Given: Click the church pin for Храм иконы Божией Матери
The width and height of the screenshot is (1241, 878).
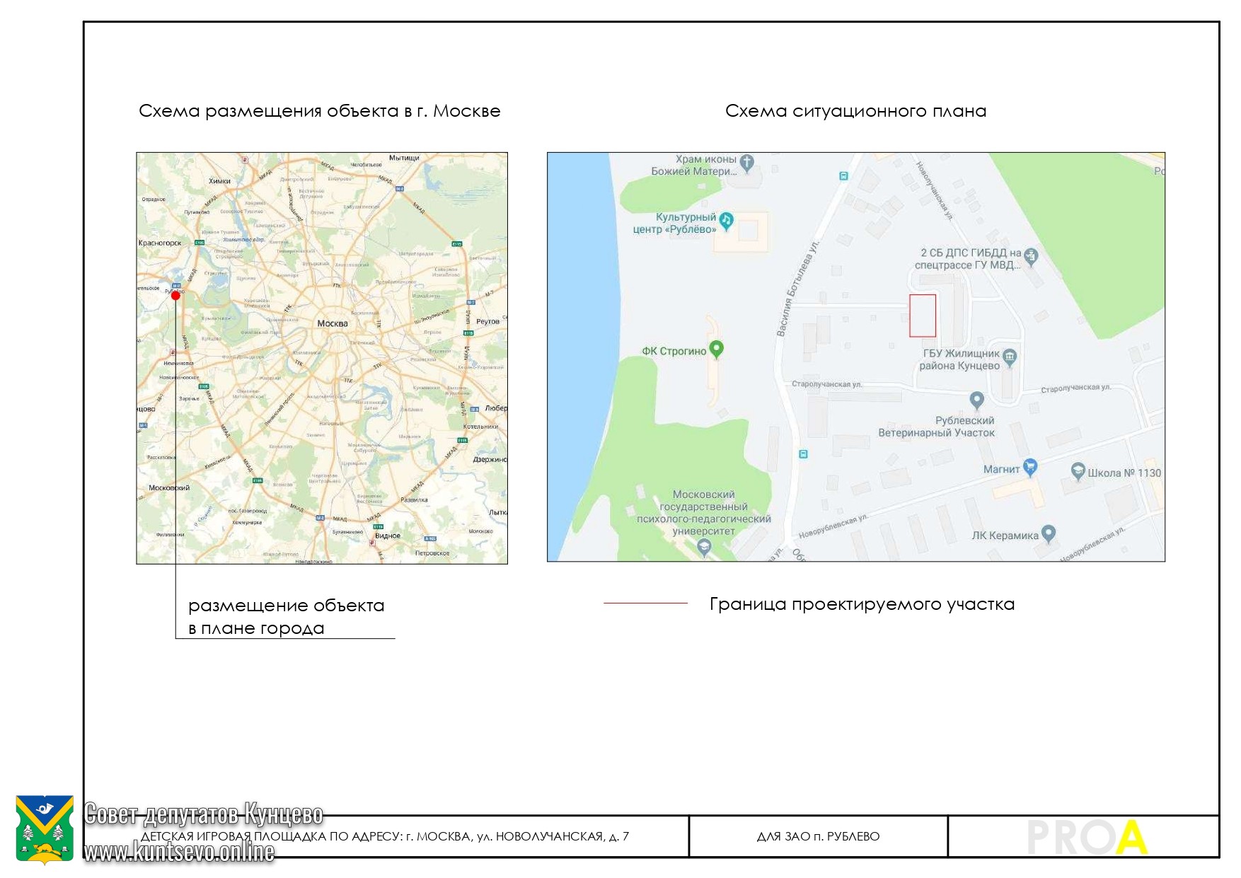Looking at the screenshot, I should click(746, 163).
